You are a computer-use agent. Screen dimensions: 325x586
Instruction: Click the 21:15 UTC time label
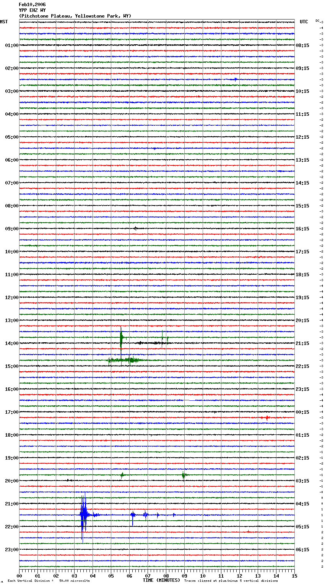tap(302, 343)
